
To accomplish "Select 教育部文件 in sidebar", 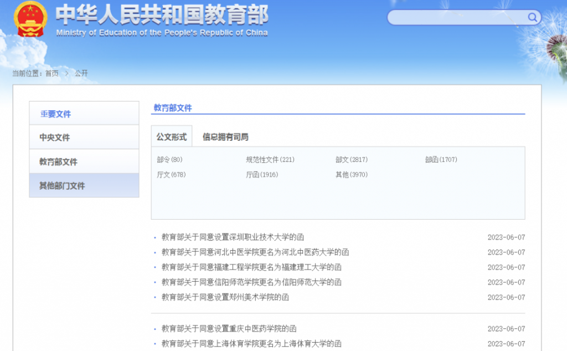I will tap(84, 161).
